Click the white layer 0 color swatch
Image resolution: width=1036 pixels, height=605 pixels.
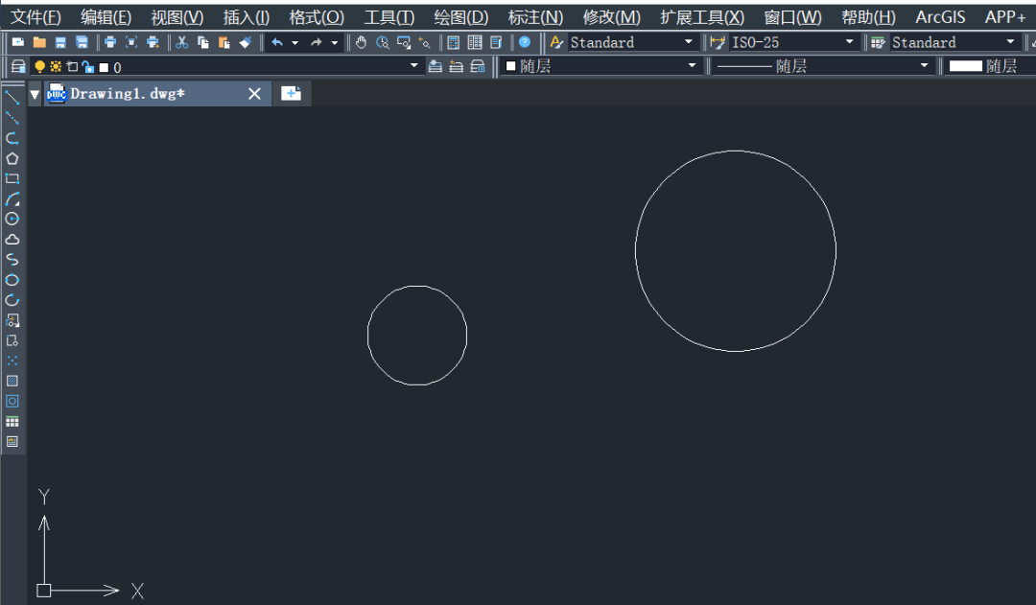pyautogui.click(x=104, y=67)
